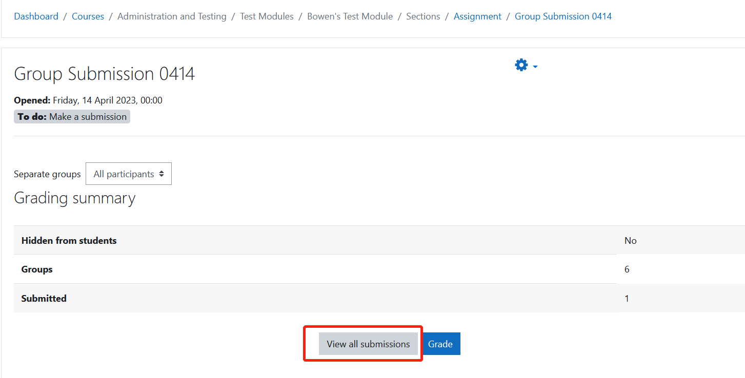Viewport: 745px width, 378px height.
Task: Open the All participants group dropdown
Action: [129, 174]
